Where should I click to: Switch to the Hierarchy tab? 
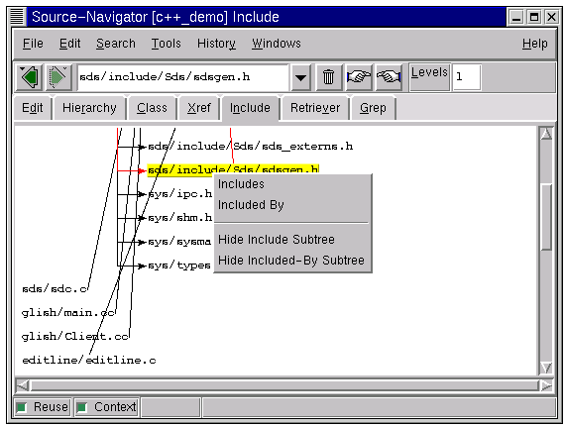tap(89, 108)
